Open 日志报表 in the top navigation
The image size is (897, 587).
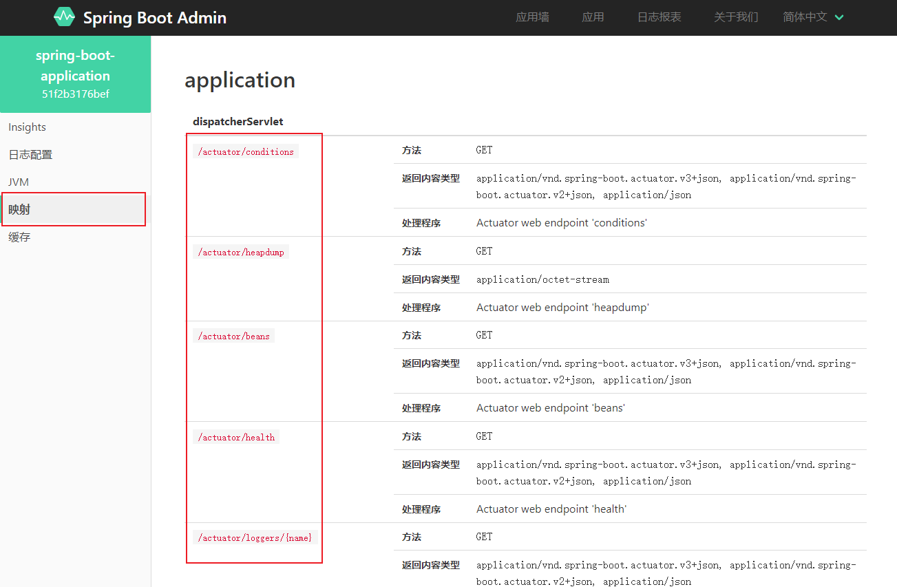(x=659, y=17)
